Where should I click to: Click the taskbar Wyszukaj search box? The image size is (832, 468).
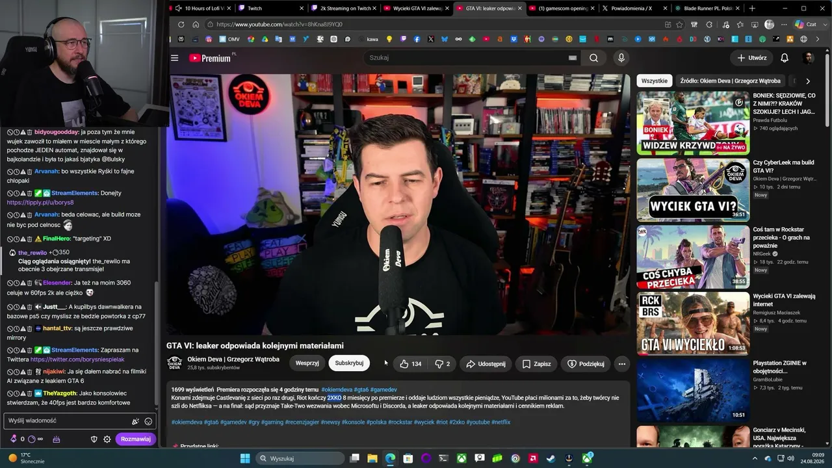coord(300,458)
